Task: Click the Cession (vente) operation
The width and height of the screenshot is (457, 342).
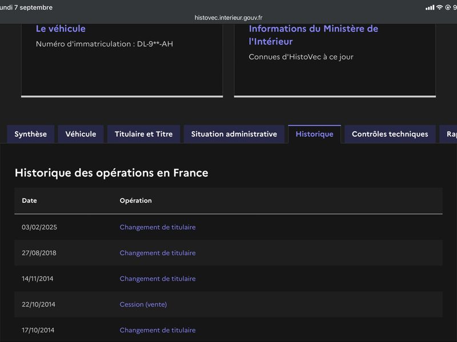Action: pos(143,304)
